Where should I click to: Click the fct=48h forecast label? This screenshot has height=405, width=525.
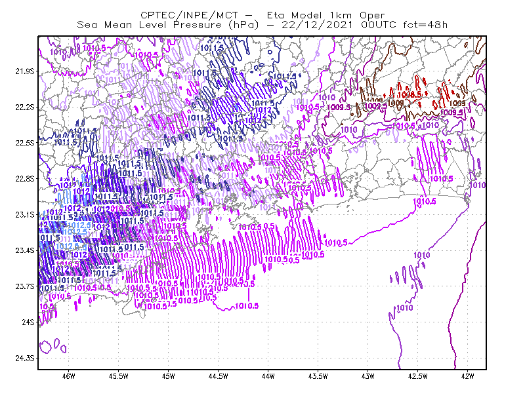tap(425, 25)
